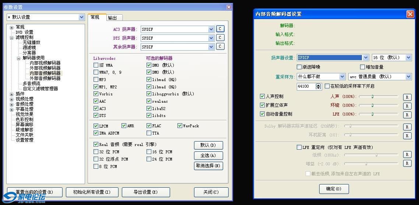This screenshot has height=205, width=419.
Task: Enable the LFE 重定向 checkbox
Action: click(299, 147)
